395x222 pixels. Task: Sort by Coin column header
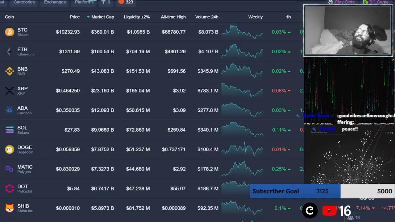[9, 17]
